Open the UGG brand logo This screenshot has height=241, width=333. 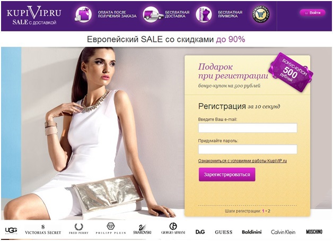[x=11, y=230]
